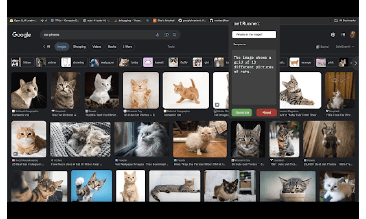This screenshot has width=366, height=219.
Task: Open the '25 Best Cat Instagram' thumbnail
Action: pos(29,139)
